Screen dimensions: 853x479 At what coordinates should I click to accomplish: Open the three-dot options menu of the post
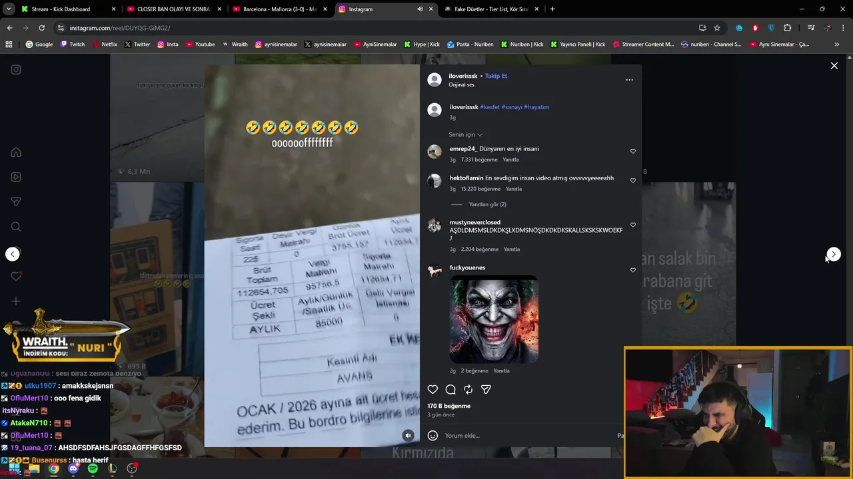(x=629, y=80)
